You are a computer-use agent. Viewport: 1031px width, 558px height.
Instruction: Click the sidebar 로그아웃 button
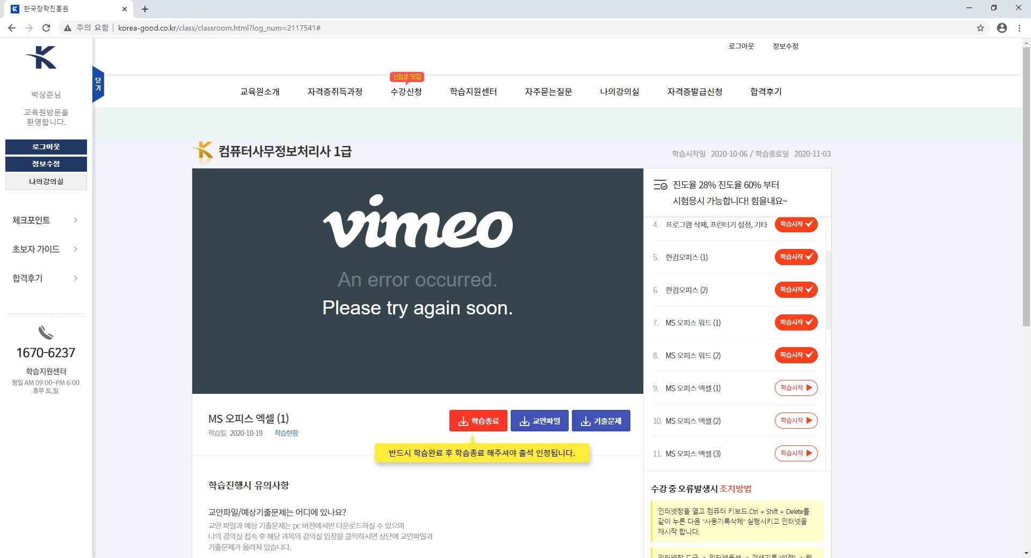pos(46,147)
